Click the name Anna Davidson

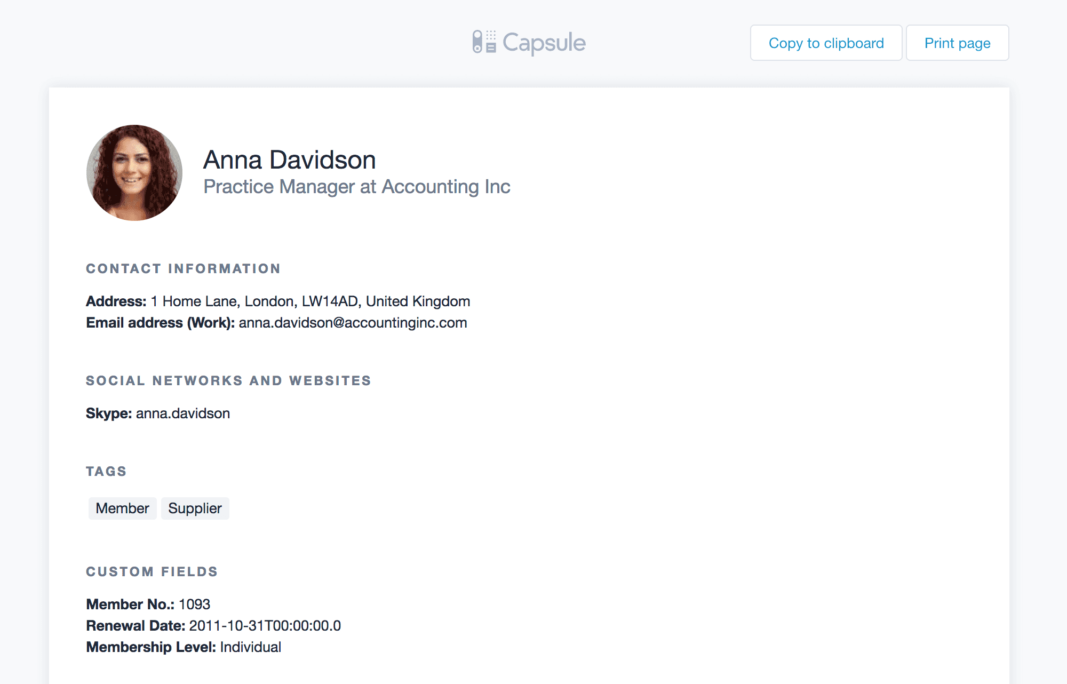pyautogui.click(x=290, y=160)
